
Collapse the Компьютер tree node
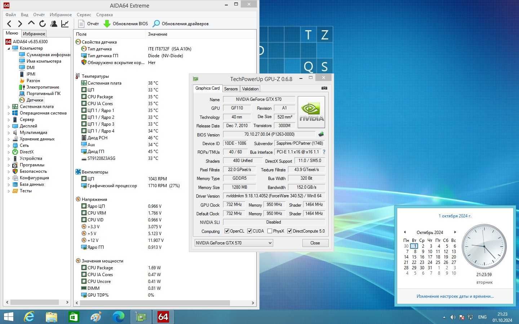tap(9, 48)
